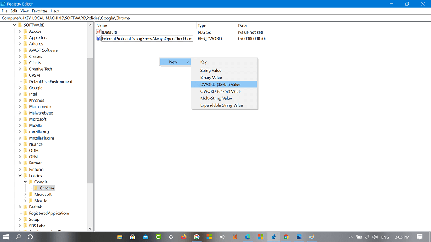Open the Google app taskbar icon
This screenshot has height=242, width=431.
pos(197,237)
